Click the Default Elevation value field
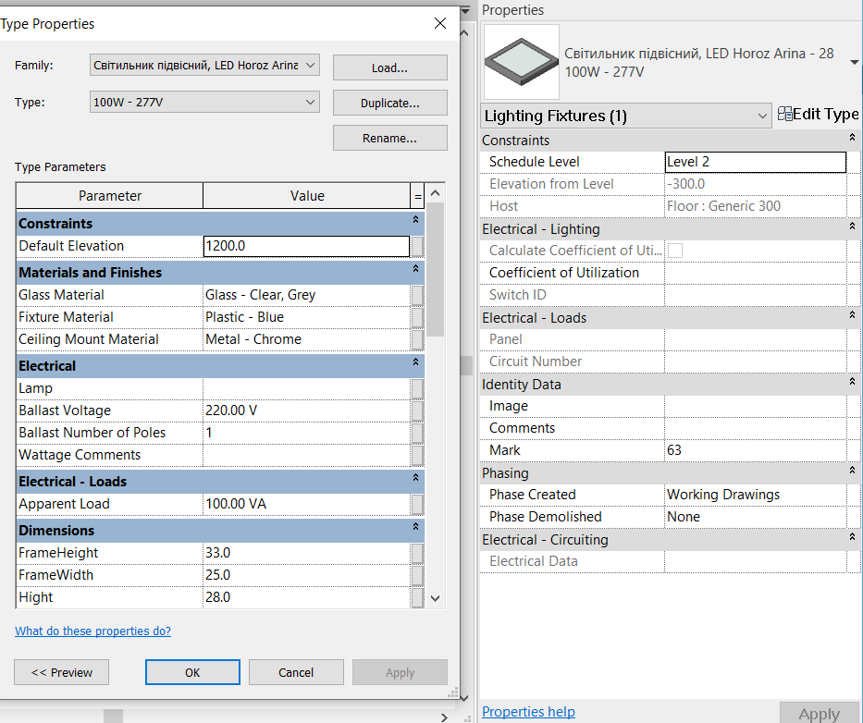The height and width of the screenshot is (723, 863). click(x=305, y=246)
